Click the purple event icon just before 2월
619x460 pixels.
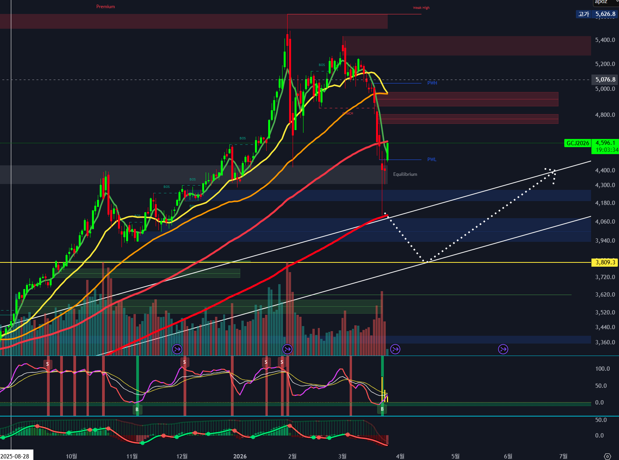(x=287, y=349)
